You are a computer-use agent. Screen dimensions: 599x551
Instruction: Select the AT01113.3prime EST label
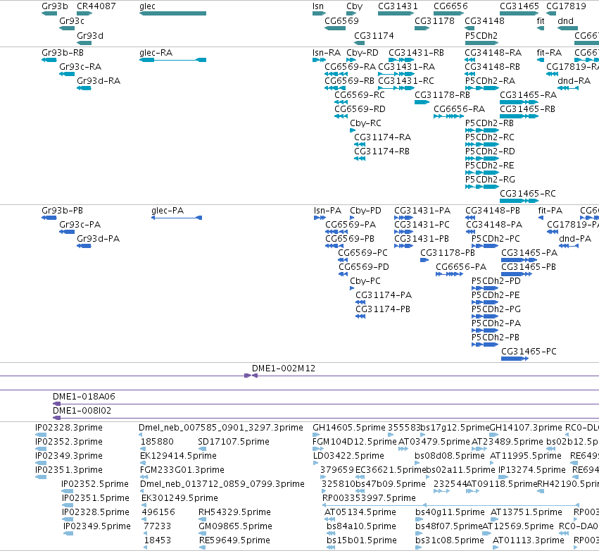click(x=529, y=540)
